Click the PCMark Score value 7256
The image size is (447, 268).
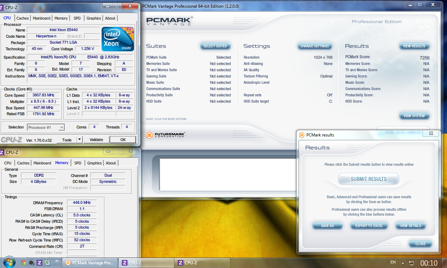pyautogui.click(x=425, y=58)
